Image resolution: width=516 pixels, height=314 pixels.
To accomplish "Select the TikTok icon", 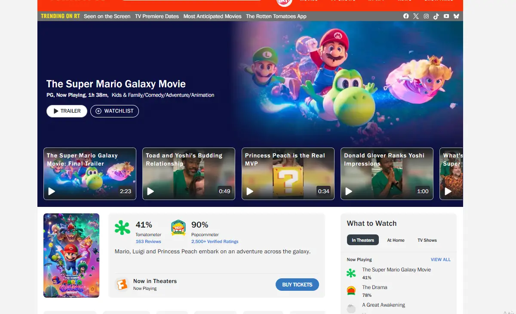I will [436, 16].
